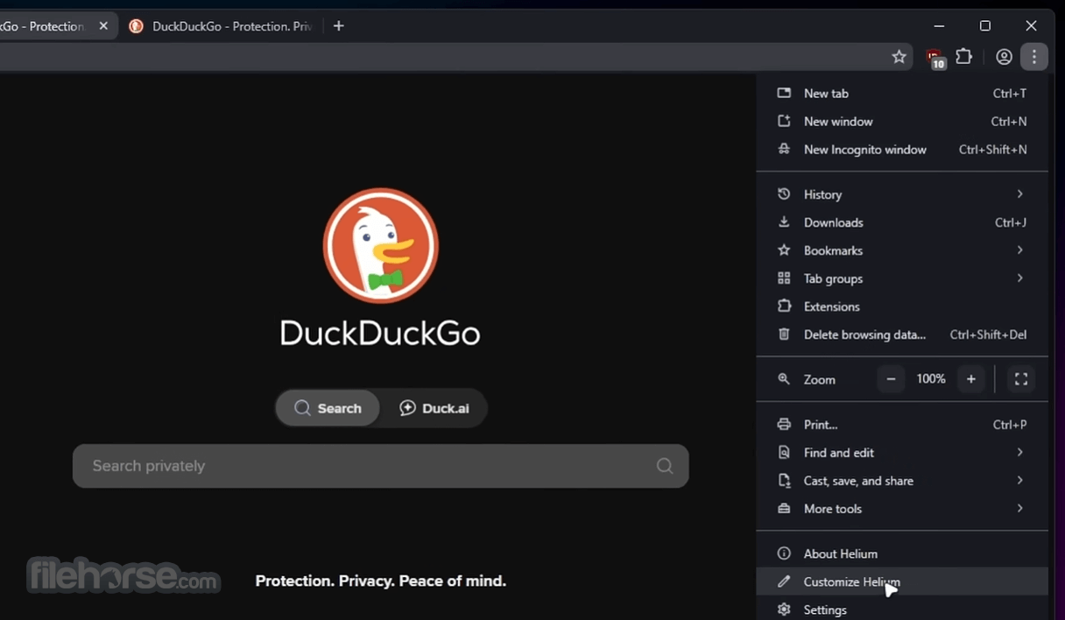
Task: Close the three-dot browser menu button
Action: [1034, 57]
